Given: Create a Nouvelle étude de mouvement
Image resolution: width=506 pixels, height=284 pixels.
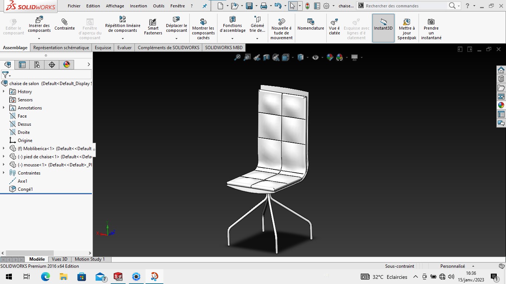Looking at the screenshot, I should pos(282,29).
